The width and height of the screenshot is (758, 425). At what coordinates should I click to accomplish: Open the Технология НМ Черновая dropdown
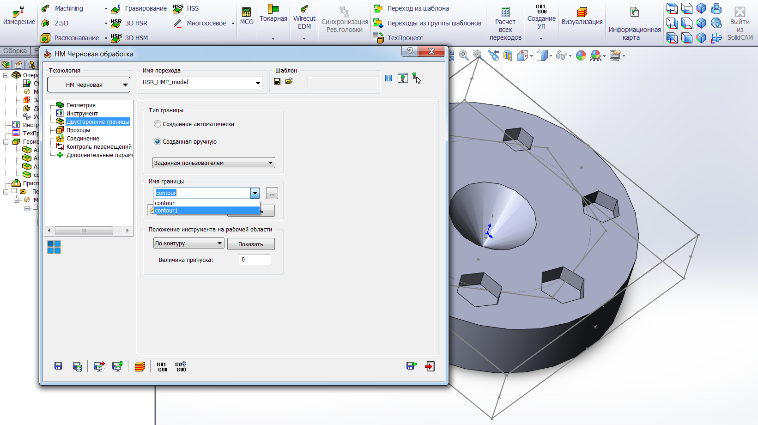coord(89,85)
